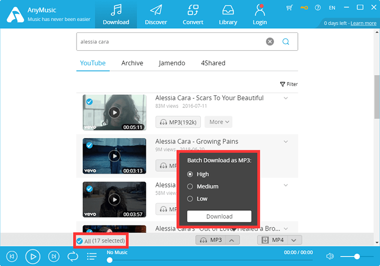The image size is (380, 266).
Task: Open the Library tab
Action: click(x=228, y=15)
